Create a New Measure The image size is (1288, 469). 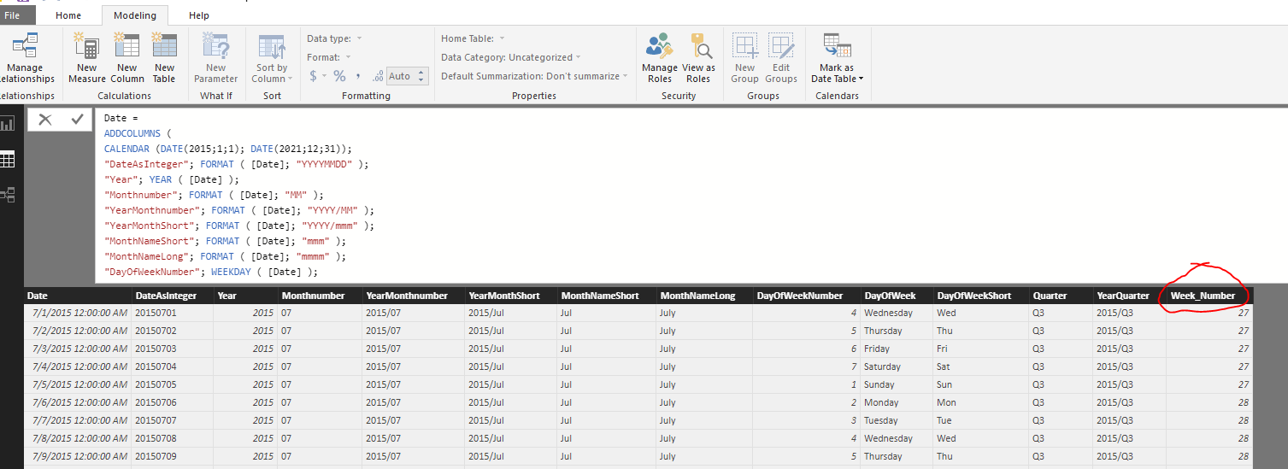tap(87, 58)
